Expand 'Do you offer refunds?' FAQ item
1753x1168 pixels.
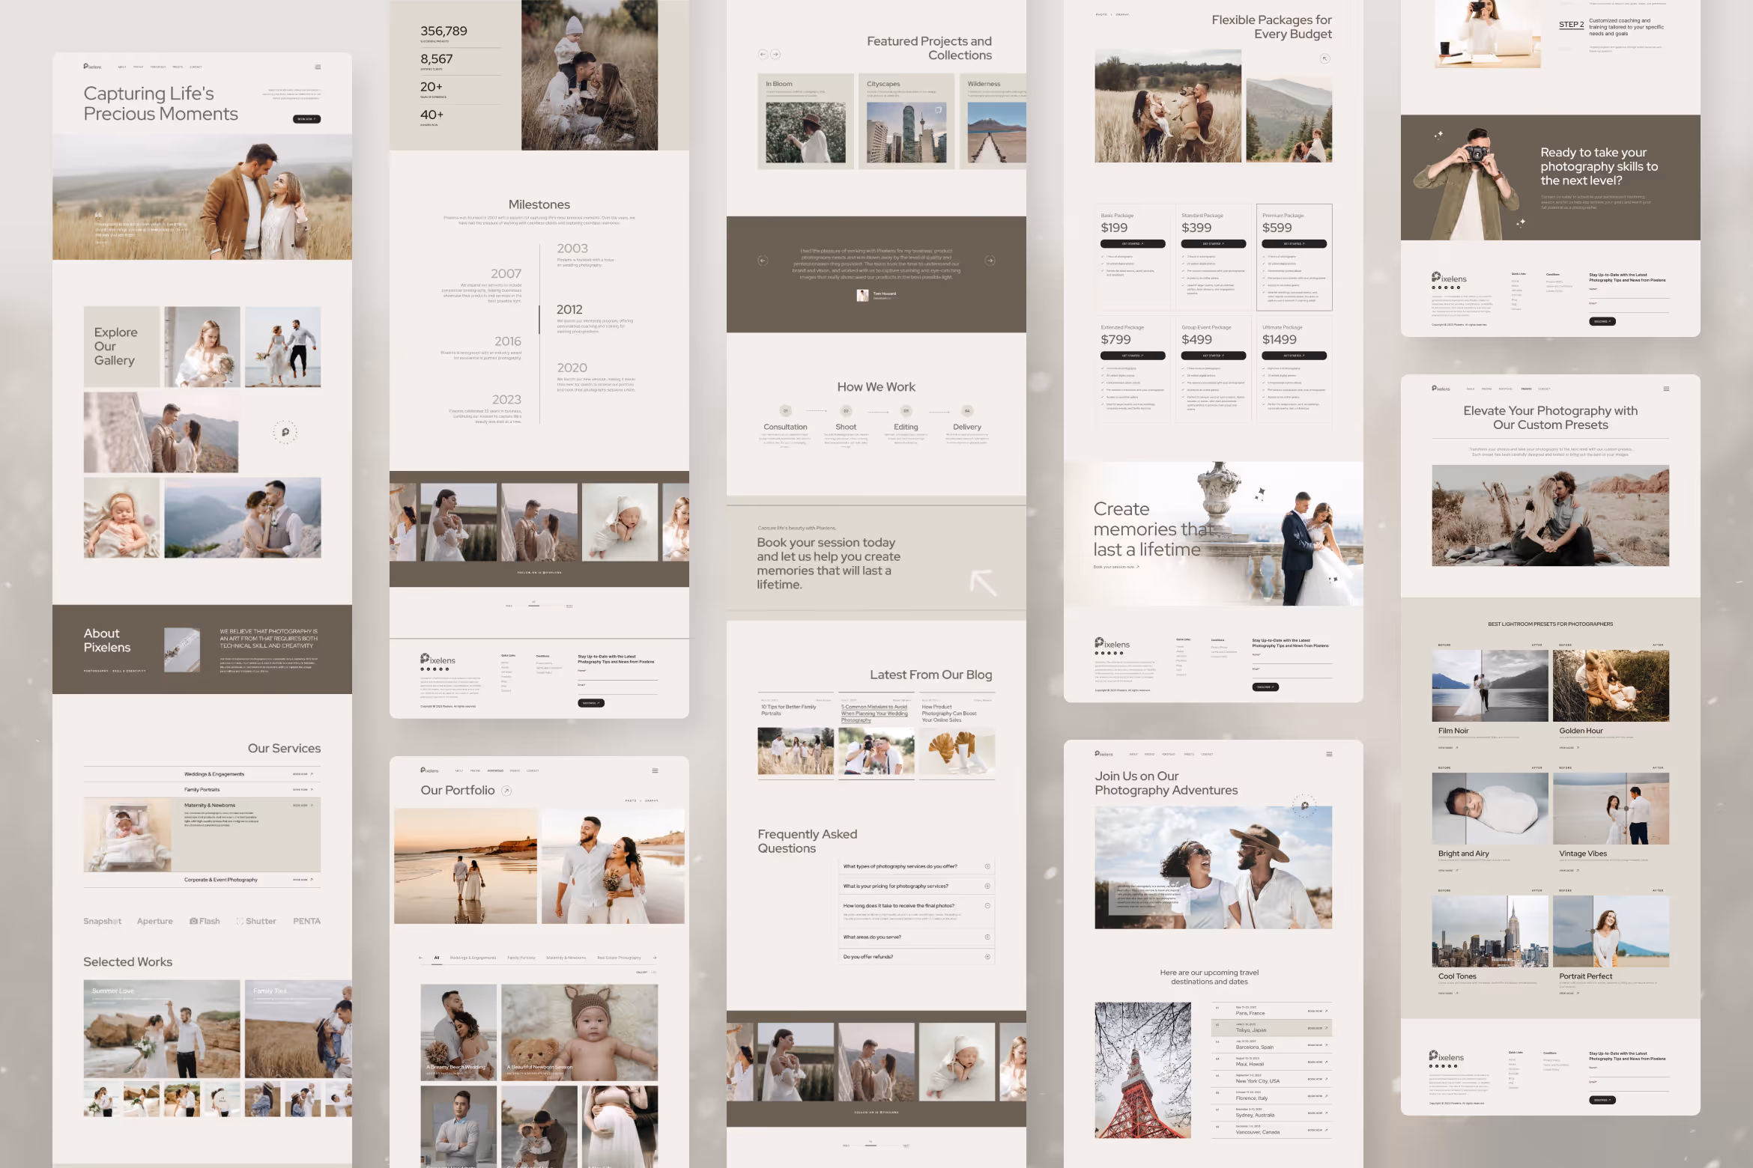tap(987, 957)
